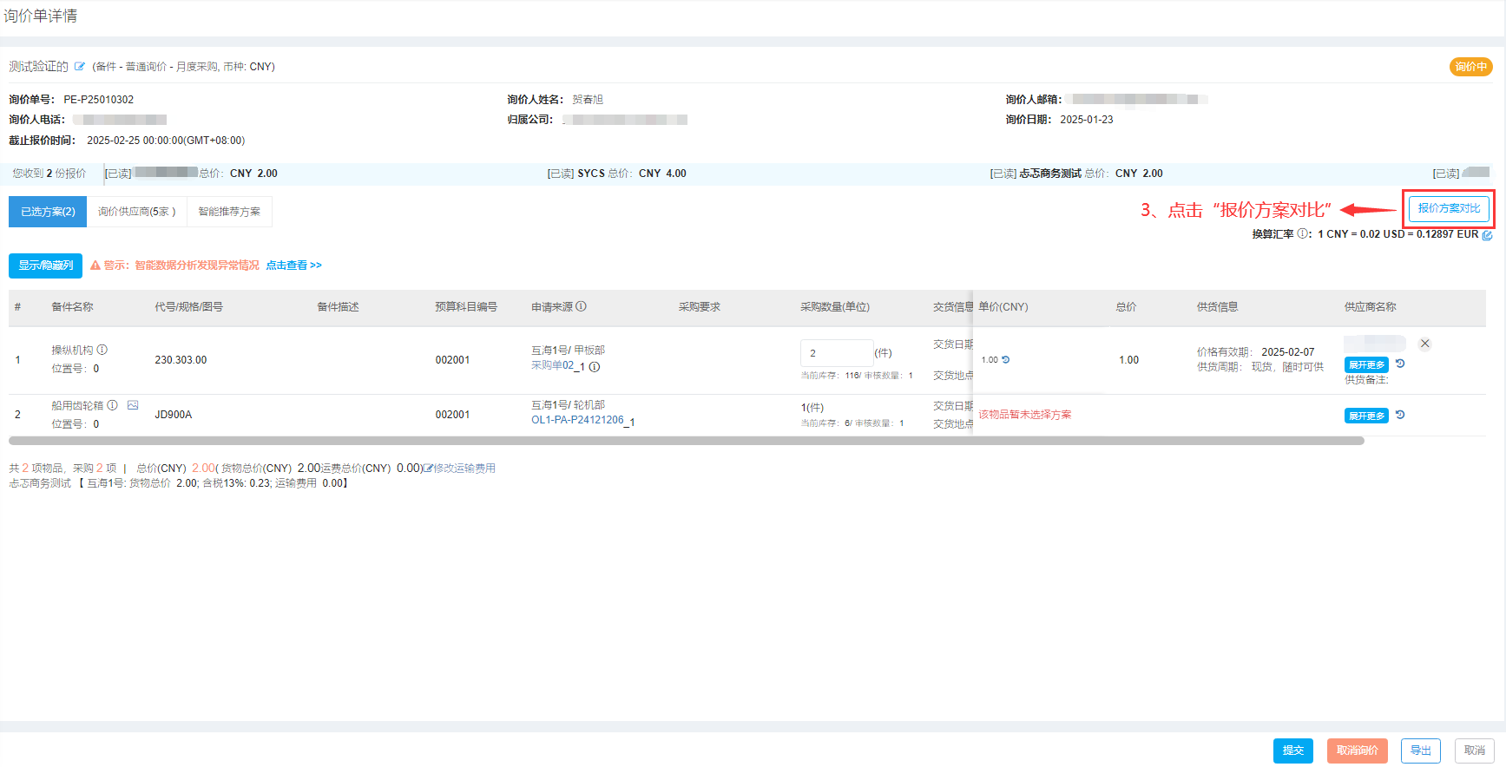Click spec code JD900A
The image size is (1506, 767).
point(173,415)
